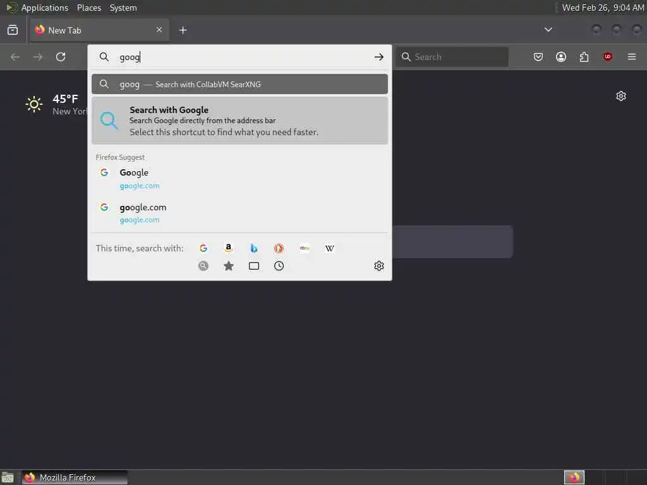The height and width of the screenshot is (485, 647).
Task: Open Firefox View icon in tab strip
Action: 13,30
